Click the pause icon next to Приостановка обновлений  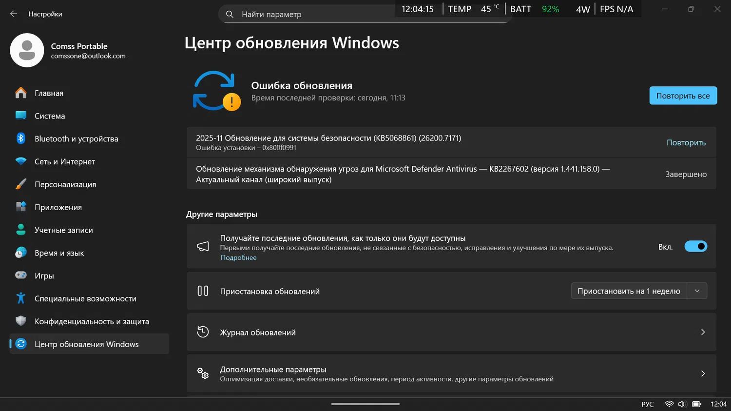point(203,291)
